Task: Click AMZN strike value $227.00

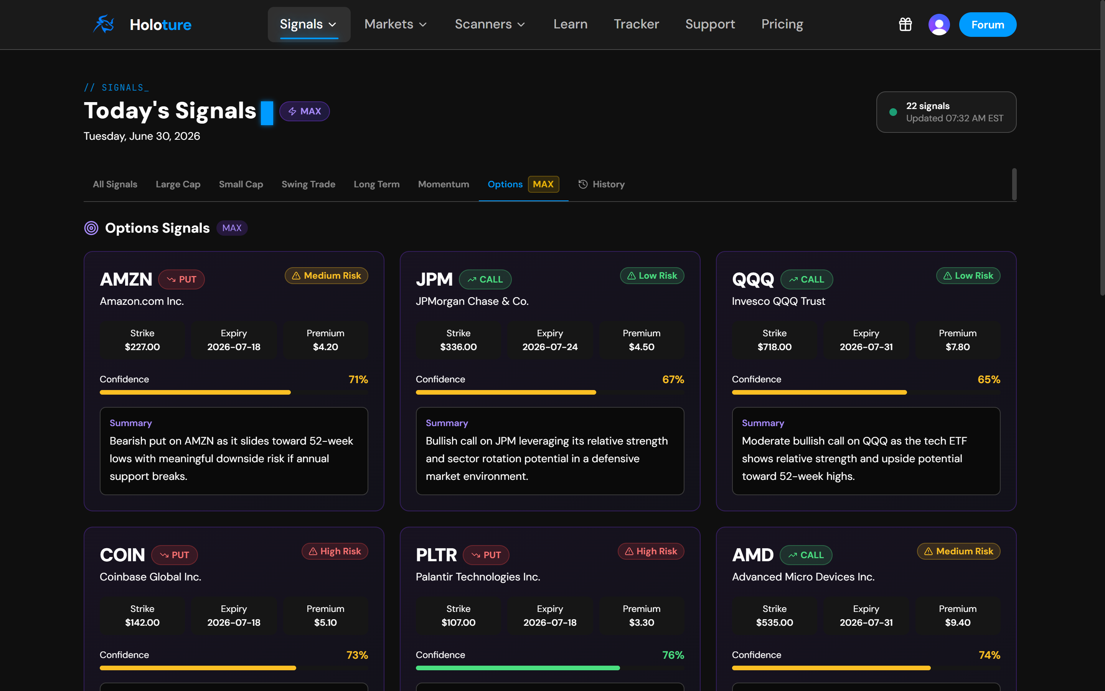Action: [142, 347]
